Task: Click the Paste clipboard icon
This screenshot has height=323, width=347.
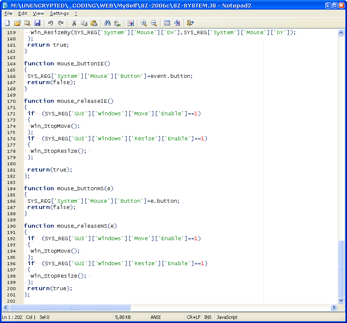Action: (x=94, y=23)
